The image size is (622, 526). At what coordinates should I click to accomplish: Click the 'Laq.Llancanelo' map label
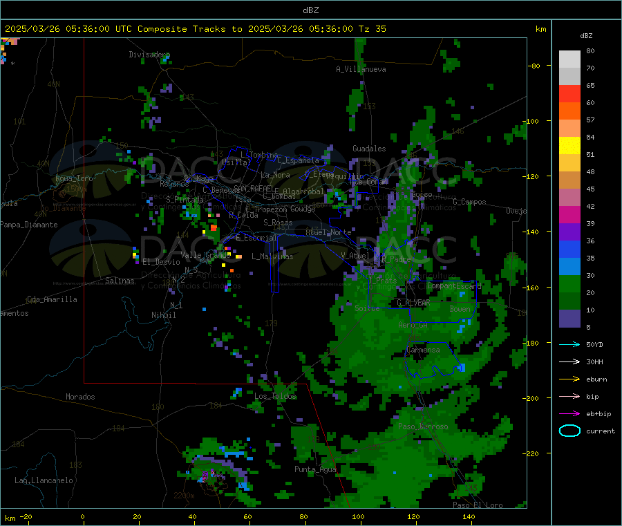44,480
